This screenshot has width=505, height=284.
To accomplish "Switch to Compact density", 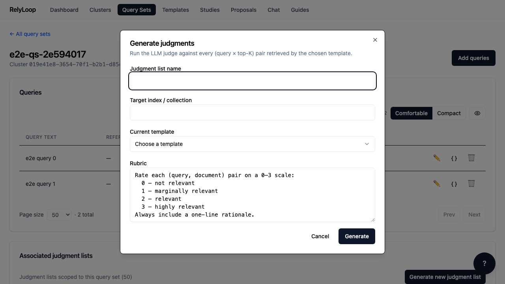I will click(x=449, y=113).
